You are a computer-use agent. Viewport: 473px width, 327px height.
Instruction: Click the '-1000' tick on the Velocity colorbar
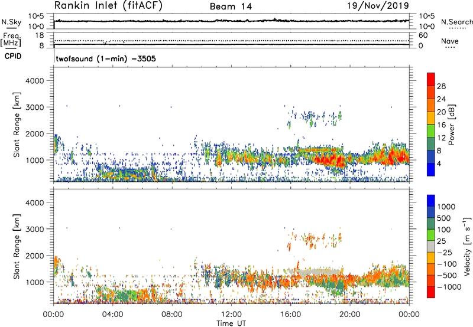(x=449, y=287)
